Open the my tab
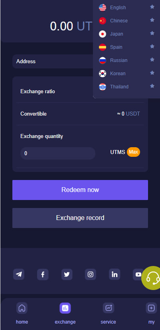This screenshot has height=330, width=160. point(151,313)
